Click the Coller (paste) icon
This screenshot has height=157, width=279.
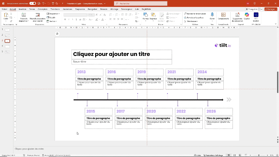point(6,15)
